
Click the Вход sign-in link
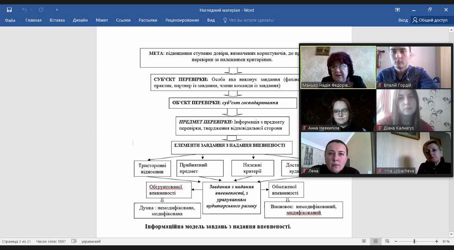point(403,20)
